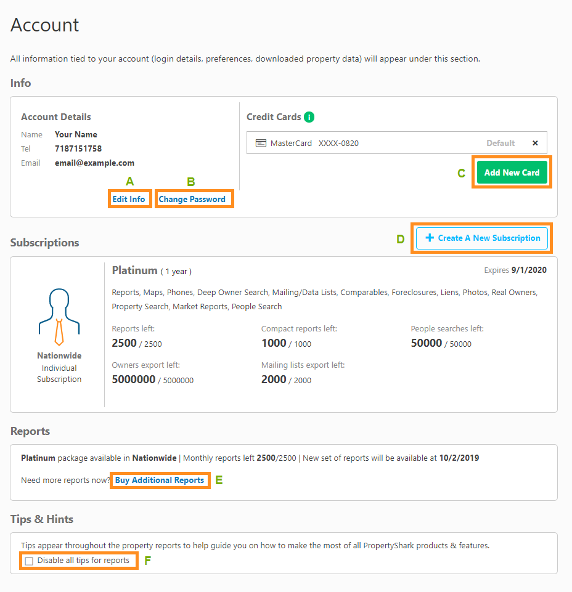This screenshot has width=572, height=592.
Task: Click the expiry date 9/1/2020
Action: click(529, 270)
